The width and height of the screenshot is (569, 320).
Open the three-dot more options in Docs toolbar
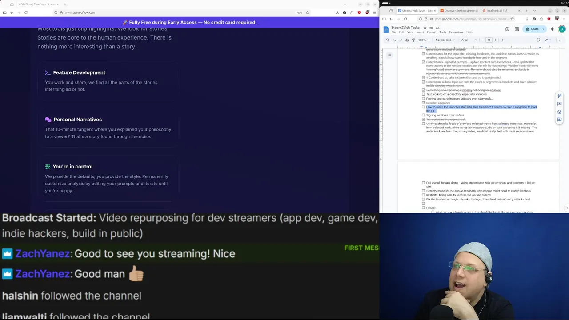pyautogui.click(x=502, y=40)
